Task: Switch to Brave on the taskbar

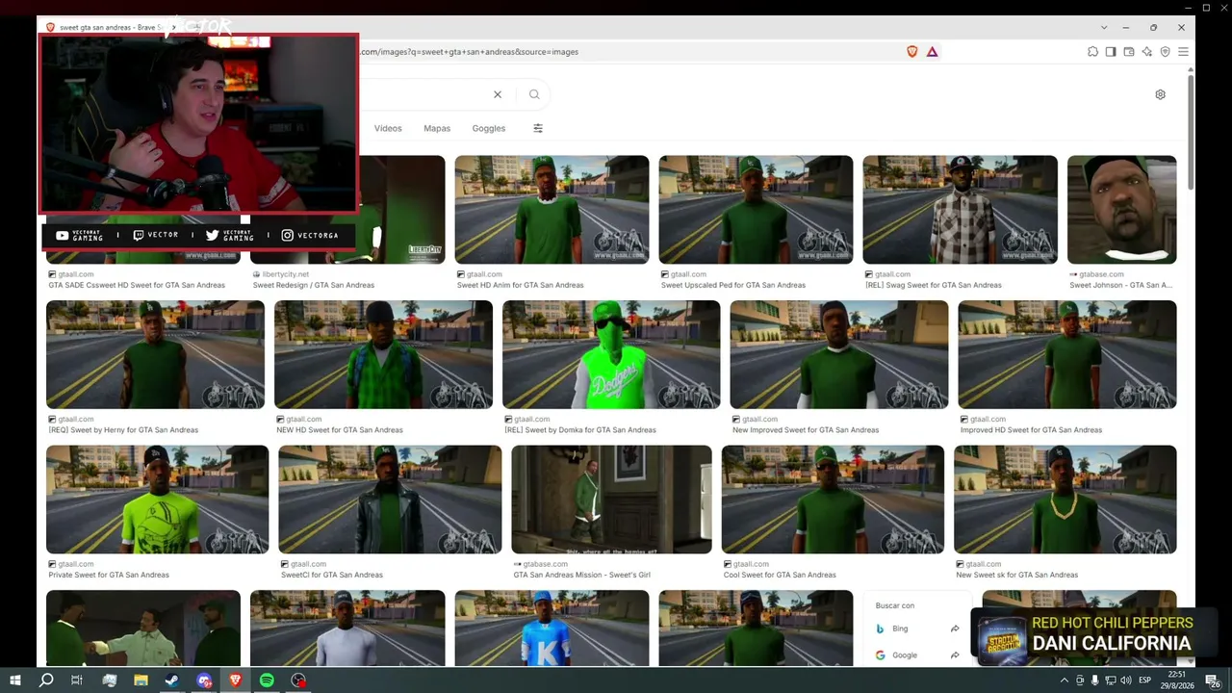Action: 236,680
